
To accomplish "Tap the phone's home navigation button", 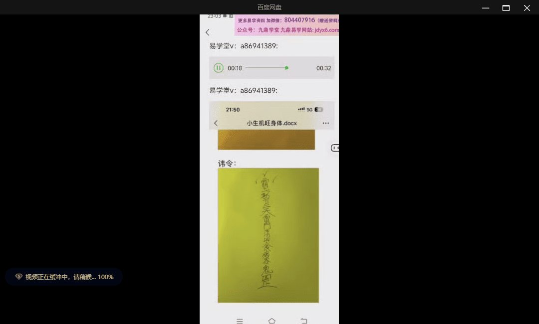I will coord(271,321).
